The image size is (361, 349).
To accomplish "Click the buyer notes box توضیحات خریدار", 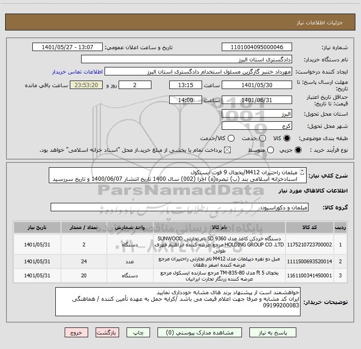I will point(178,302).
